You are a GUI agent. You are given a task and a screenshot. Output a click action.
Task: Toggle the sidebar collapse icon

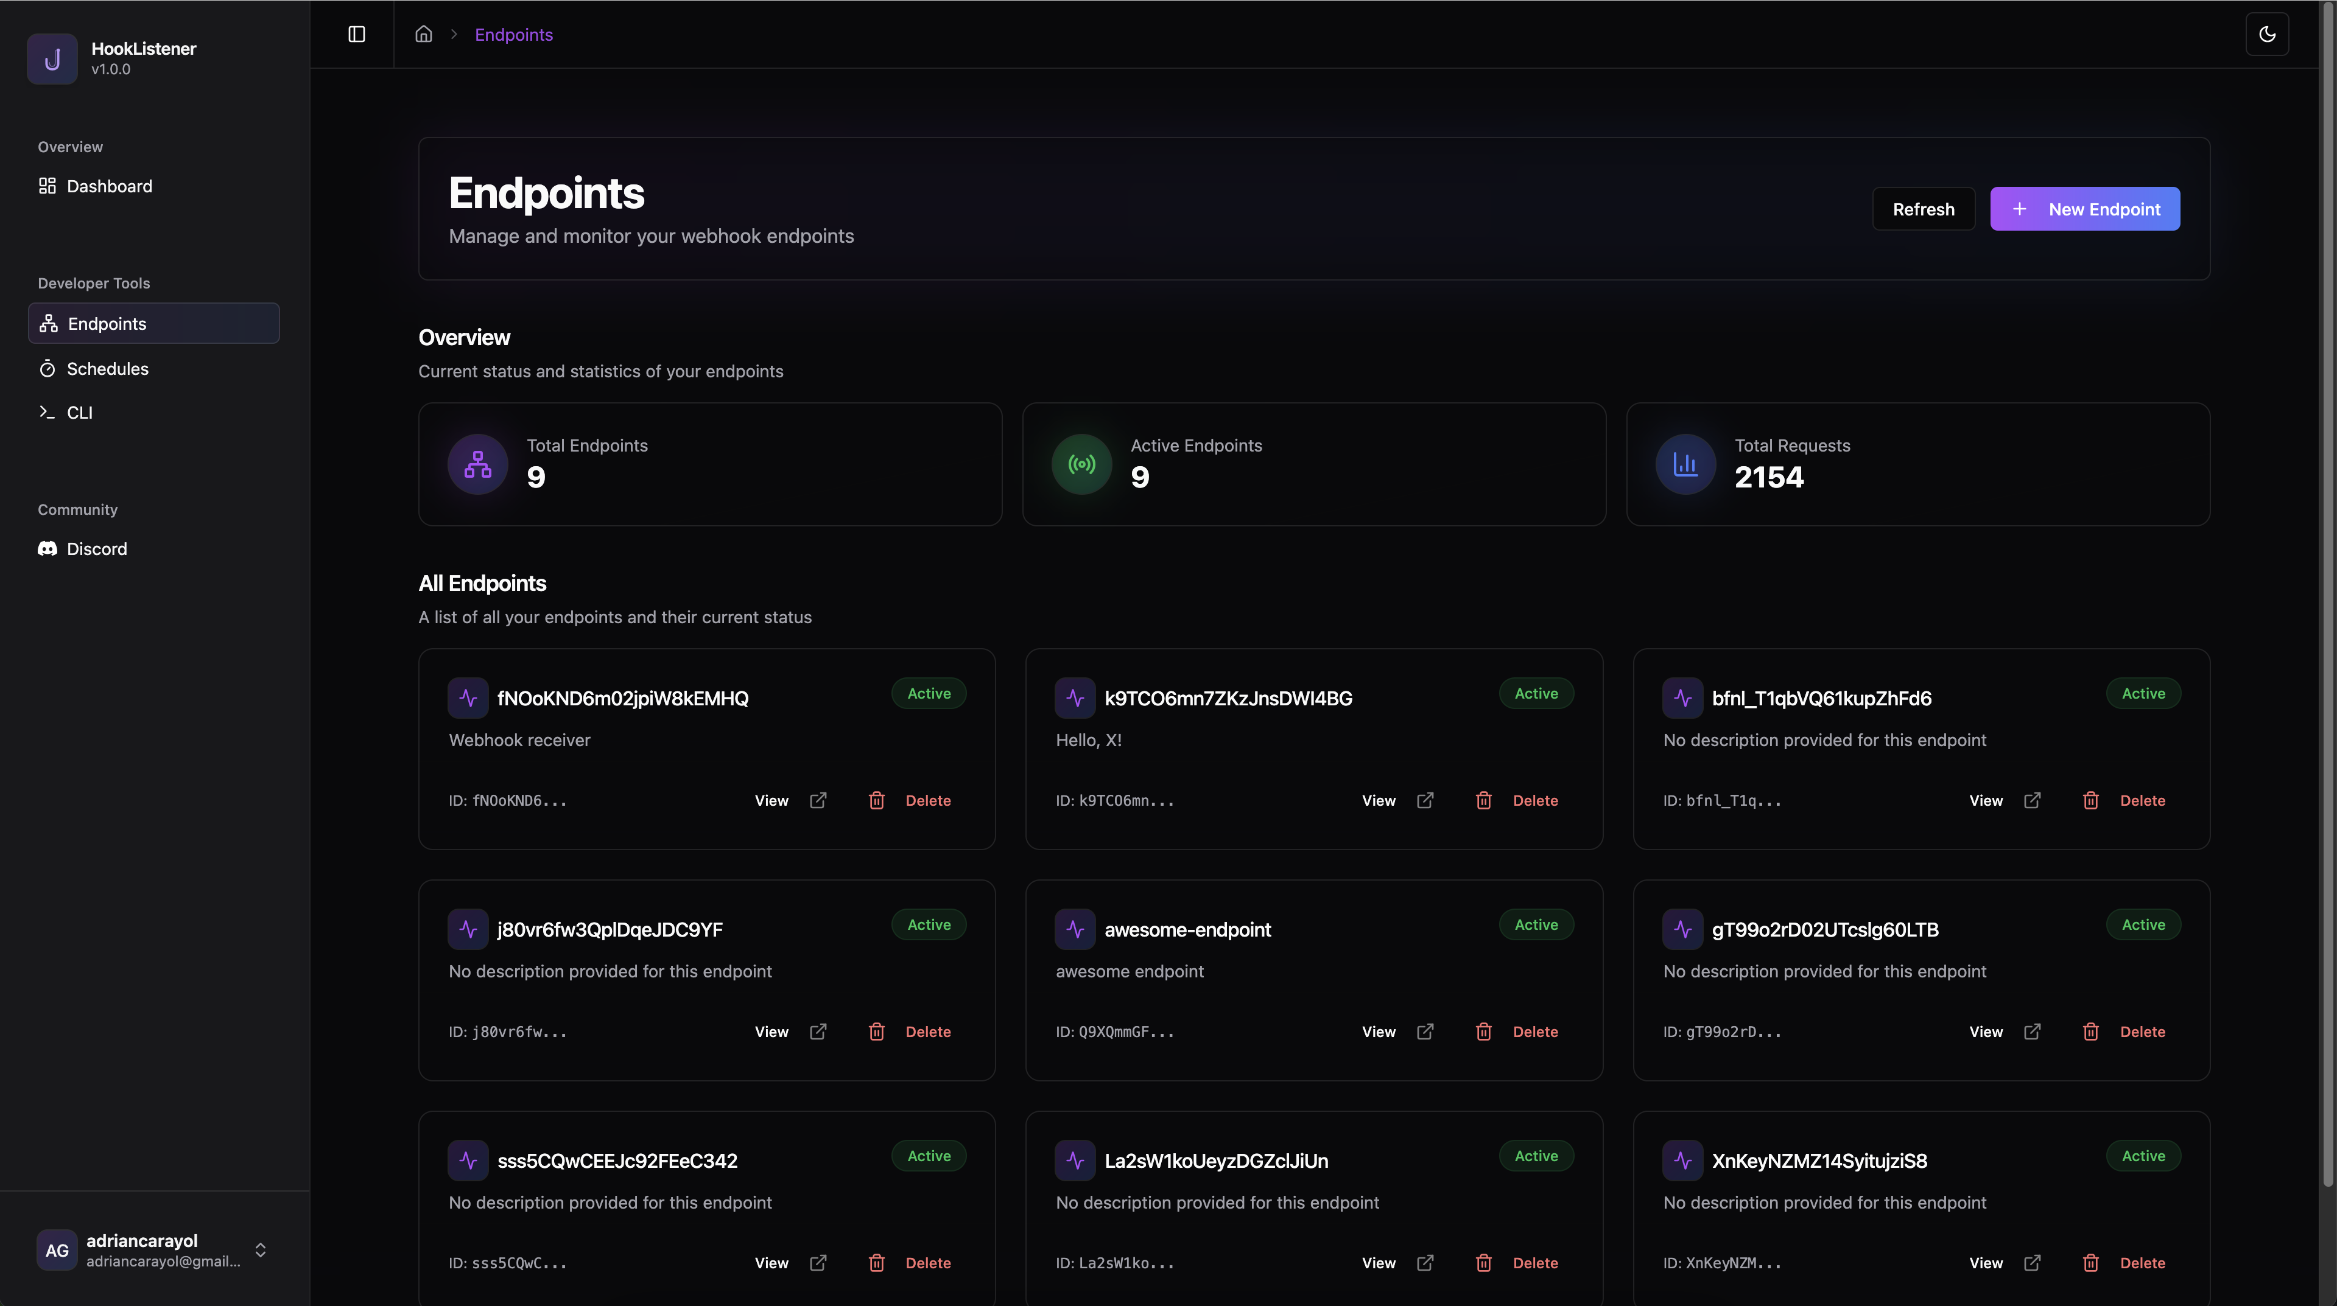coord(357,35)
